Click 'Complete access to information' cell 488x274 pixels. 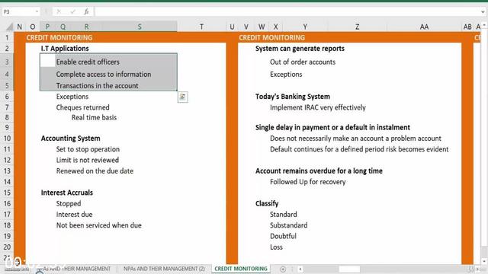click(x=104, y=75)
